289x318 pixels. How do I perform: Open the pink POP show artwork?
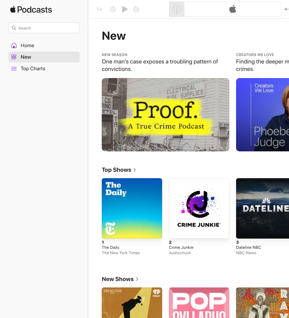(199, 303)
